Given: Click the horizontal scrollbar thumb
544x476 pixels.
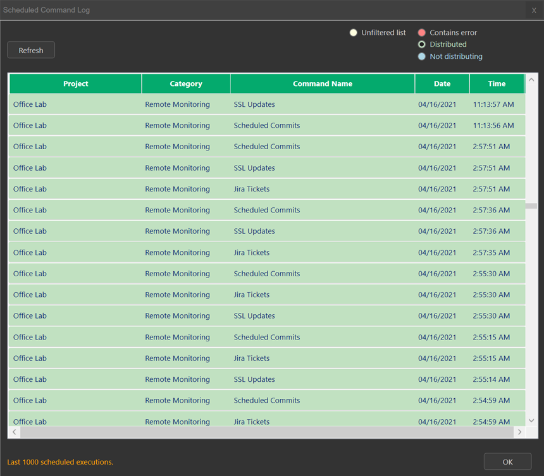Looking at the screenshot, I should (x=266, y=432).
